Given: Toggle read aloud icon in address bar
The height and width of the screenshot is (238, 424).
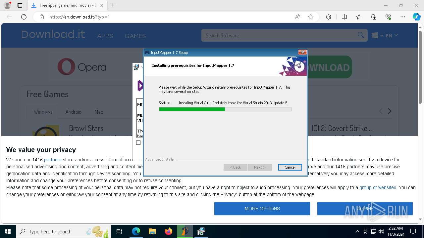Looking at the screenshot, I should (x=297, y=17).
